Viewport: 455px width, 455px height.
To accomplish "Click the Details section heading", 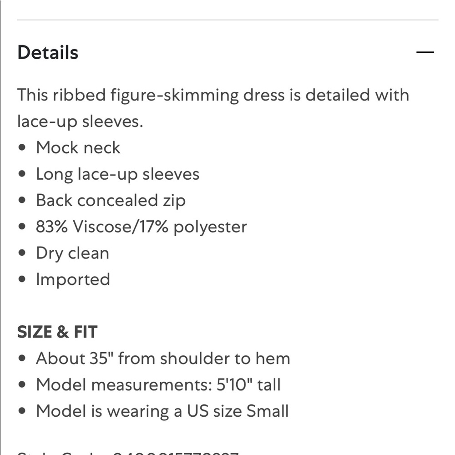I will point(48,52).
